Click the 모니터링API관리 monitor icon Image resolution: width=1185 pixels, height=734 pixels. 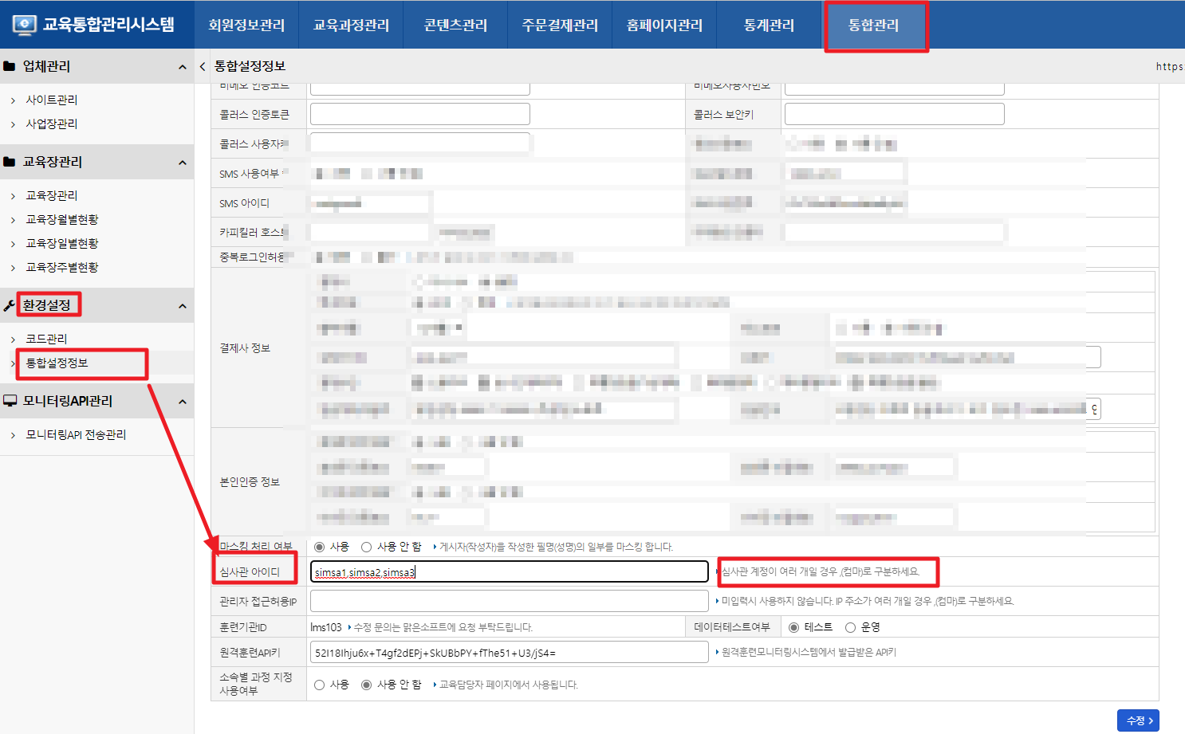10,402
